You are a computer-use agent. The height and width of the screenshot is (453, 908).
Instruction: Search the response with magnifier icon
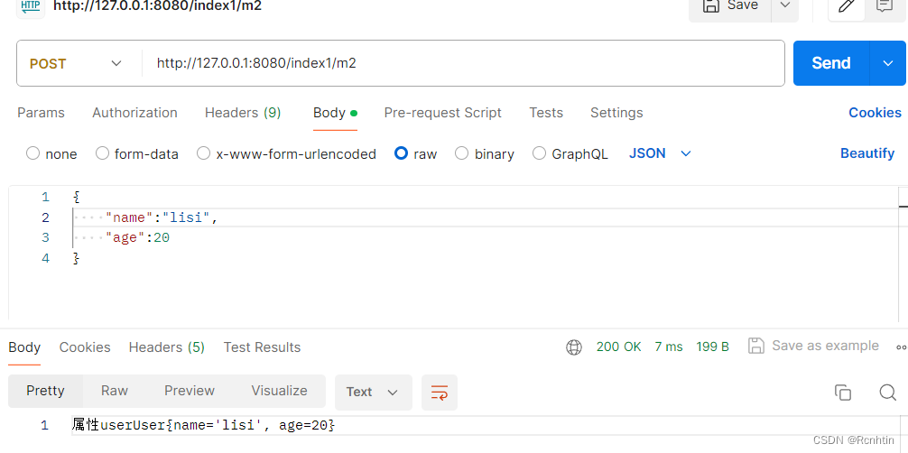(887, 393)
